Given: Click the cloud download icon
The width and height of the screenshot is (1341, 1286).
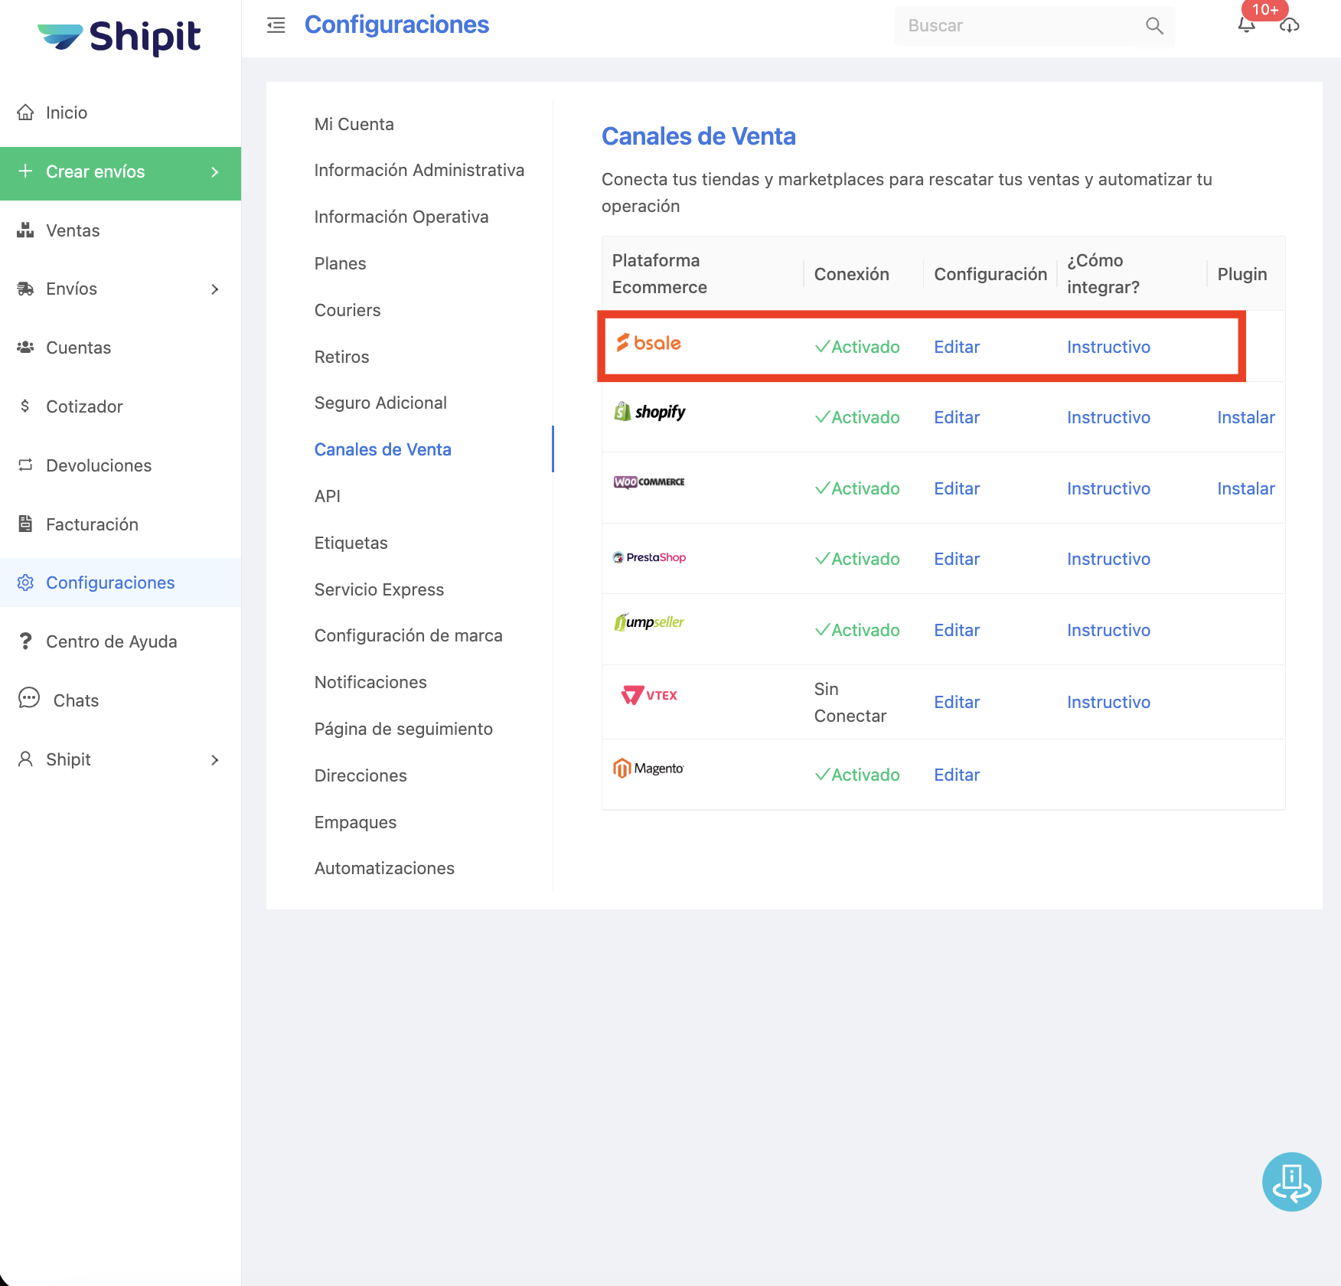Looking at the screenshot, I should tap(1290, 26).
